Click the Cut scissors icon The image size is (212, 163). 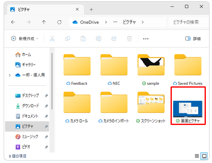point(52,38)
